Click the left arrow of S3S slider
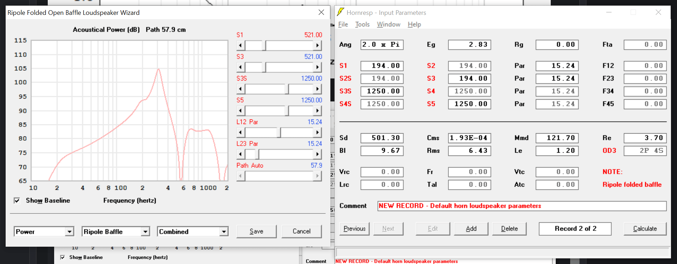Screen dimensions: 677x264 (241, 89)
